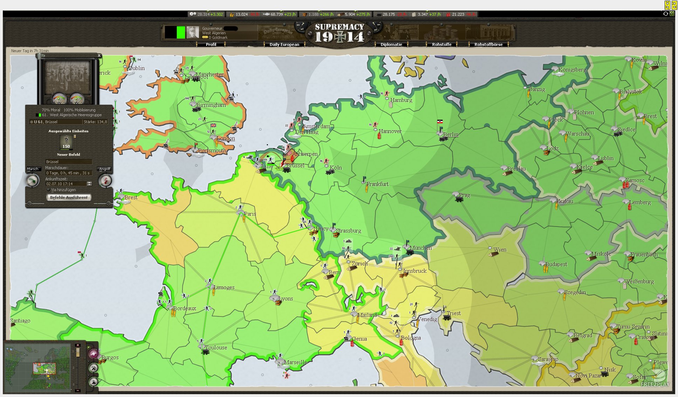
Task: Toggle the right on/off switch beside logo
Action: pyautogui.click(x=375, y=27)
